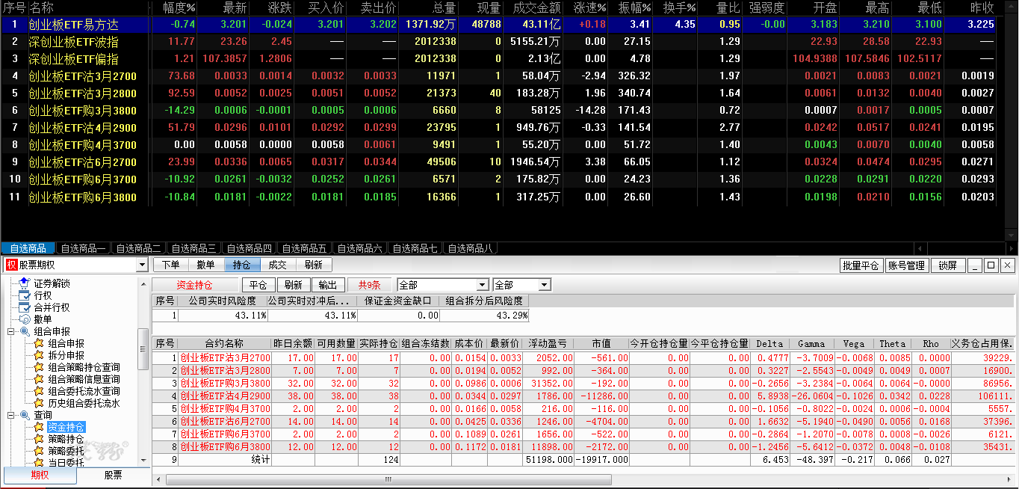
Task: Click the red 权 icon by 股票期权
Action: (10, 265)
